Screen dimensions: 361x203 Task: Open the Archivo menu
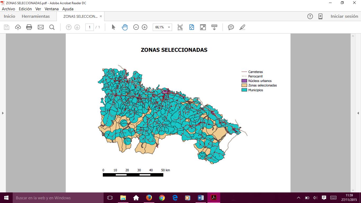pos(8,9)
